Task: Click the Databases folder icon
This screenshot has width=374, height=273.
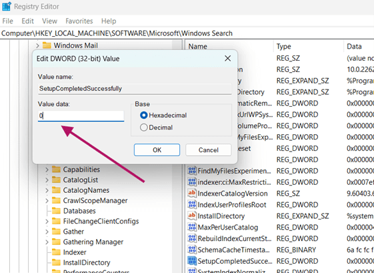Action: [x=56, y=211]
